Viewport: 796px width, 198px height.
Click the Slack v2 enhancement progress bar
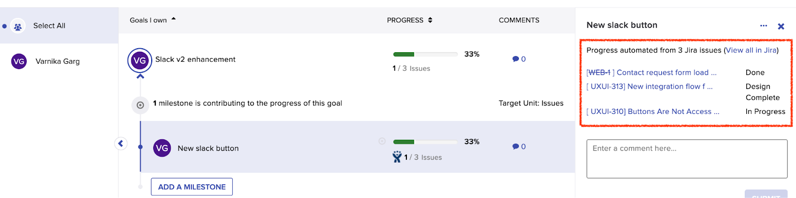[425, 54]
